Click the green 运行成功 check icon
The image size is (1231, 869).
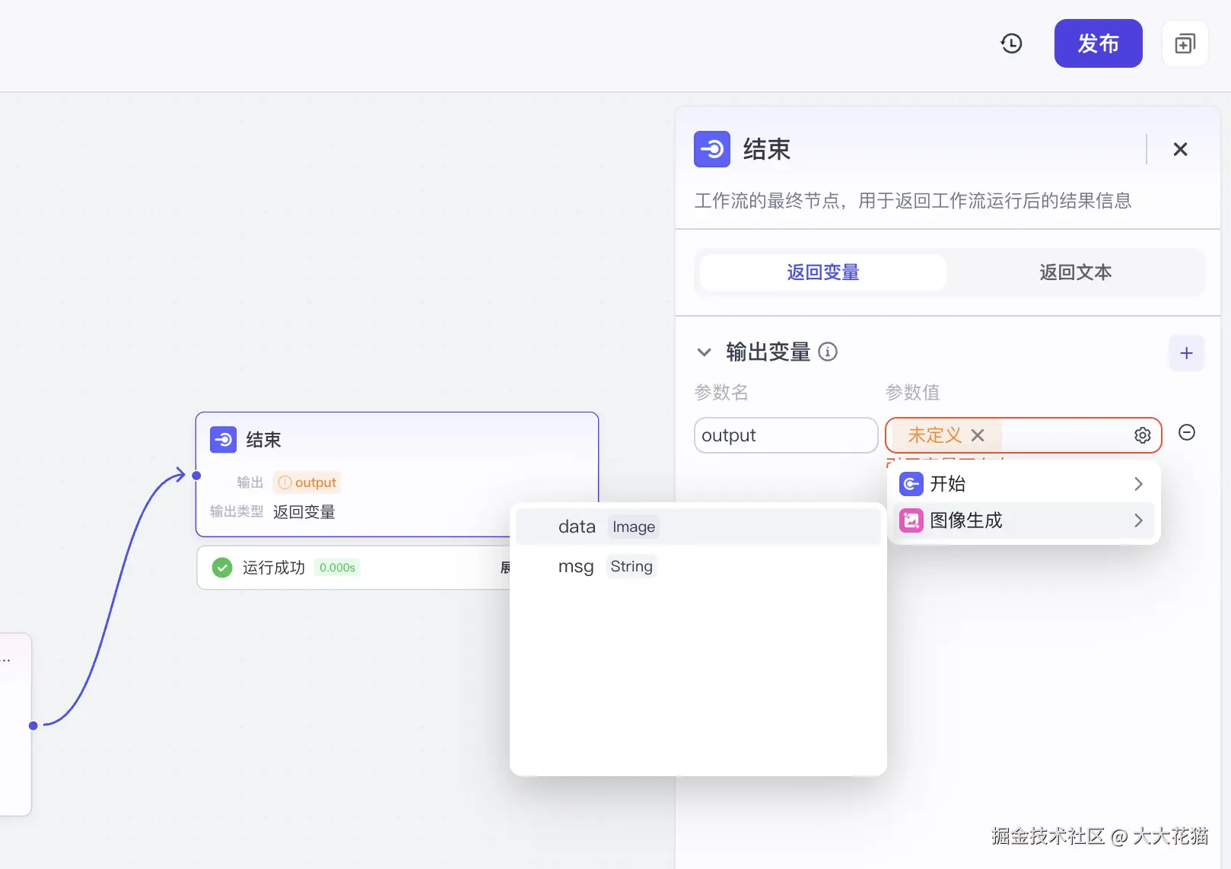(222, 568)
